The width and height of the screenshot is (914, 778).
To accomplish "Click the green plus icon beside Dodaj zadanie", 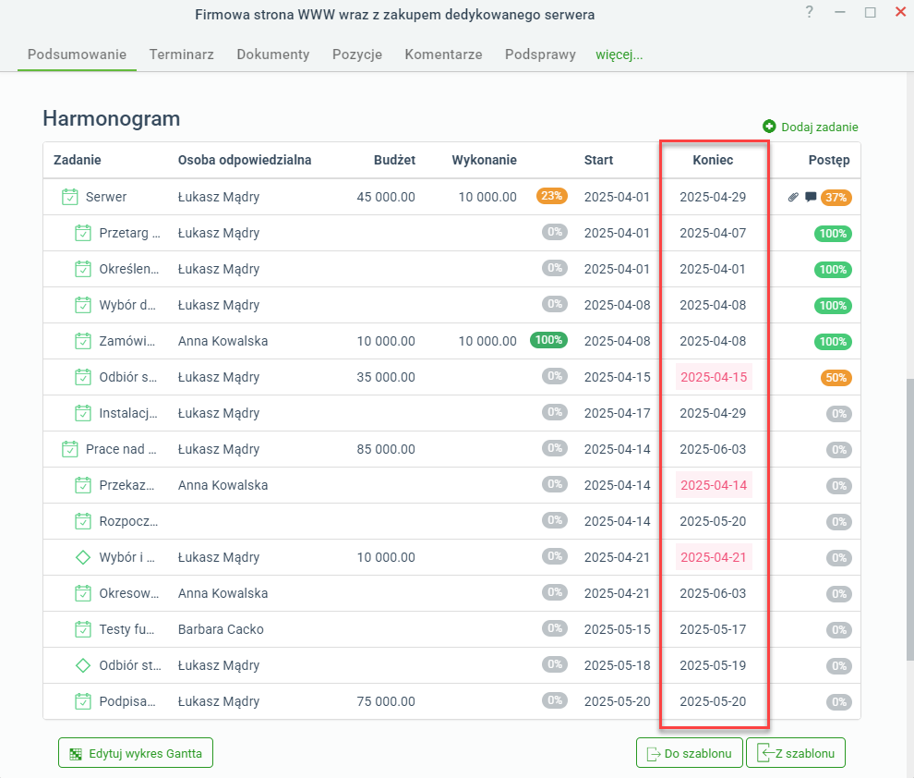I will pos(769,127).
